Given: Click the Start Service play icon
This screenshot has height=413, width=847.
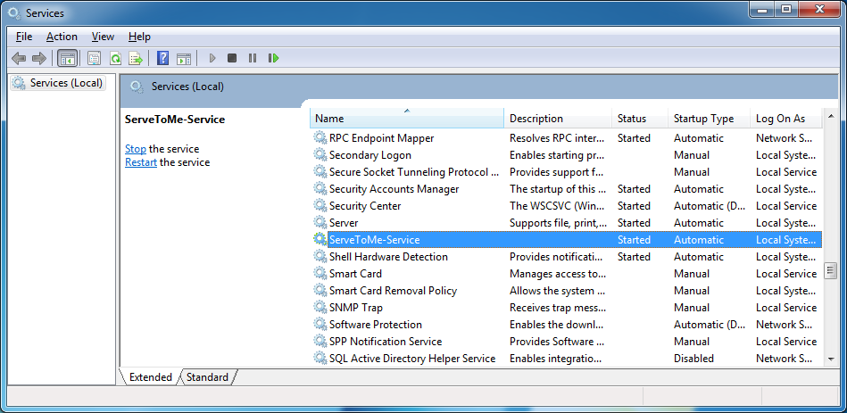Looking at the screenshot, I should 212,58.
